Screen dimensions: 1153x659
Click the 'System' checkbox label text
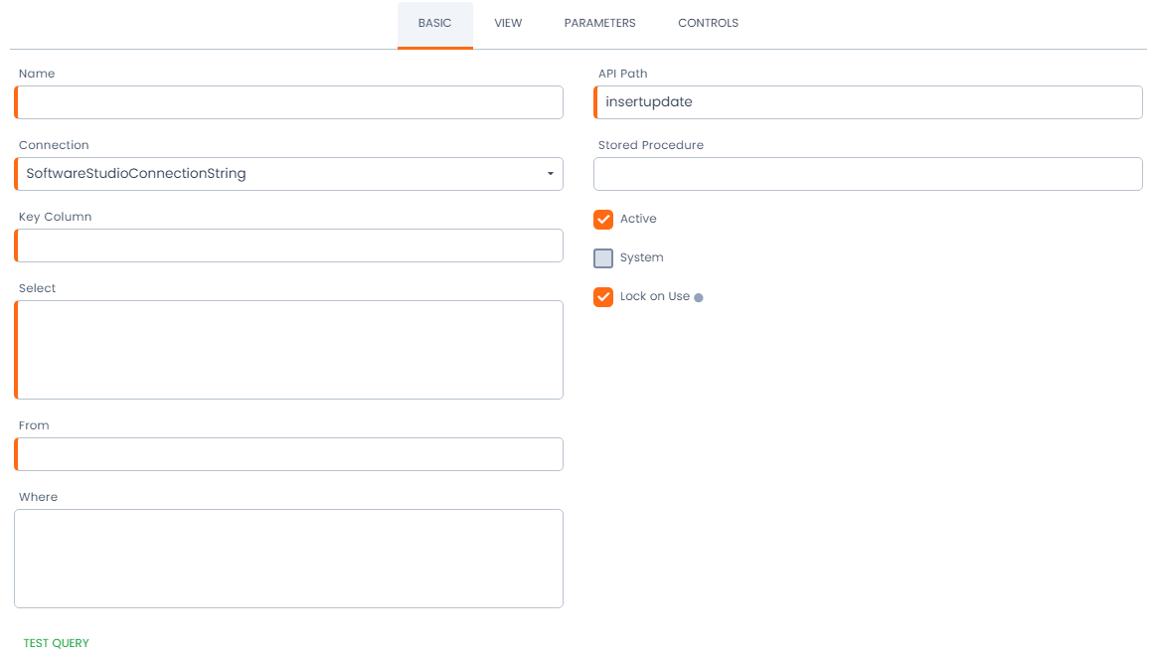point(641,257)
